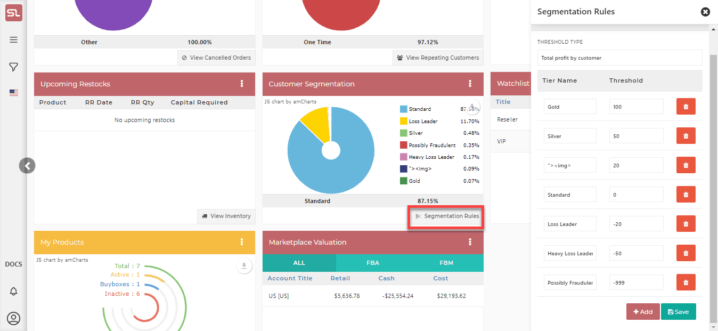718x331 pixels.
Task: Sort by Cost column header
Action: point(440,278)
